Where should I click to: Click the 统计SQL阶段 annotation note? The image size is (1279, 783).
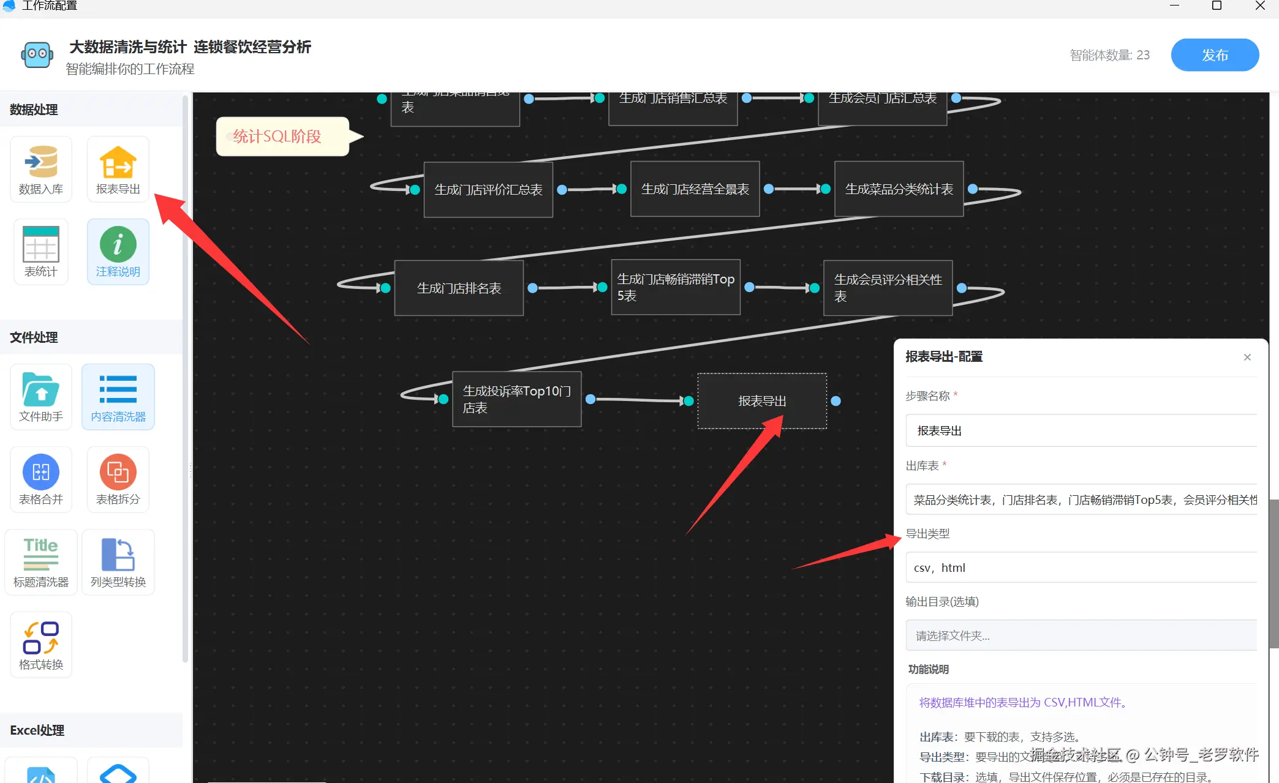point(283,137)
